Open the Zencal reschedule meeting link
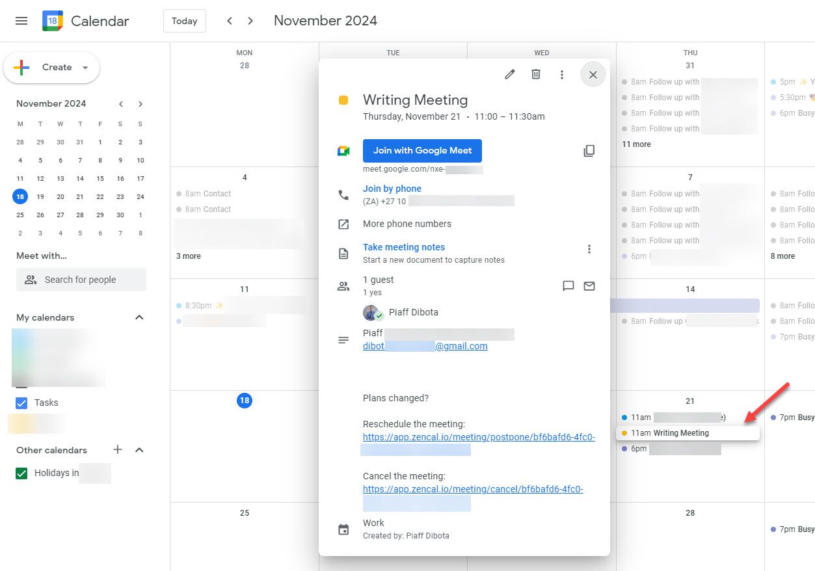The width and height of the screenshot is (815, 571). coord(479,437)
